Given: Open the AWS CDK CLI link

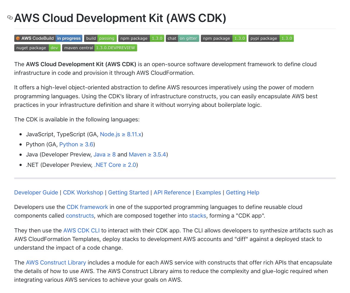Looking at the screenshot, I should click(81, 230).
